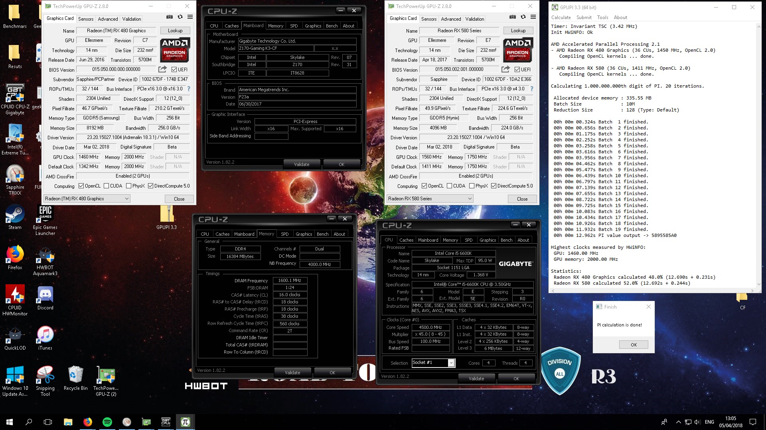Open the CPUID HWMonitor desktop icon

[x=15, y=301]
